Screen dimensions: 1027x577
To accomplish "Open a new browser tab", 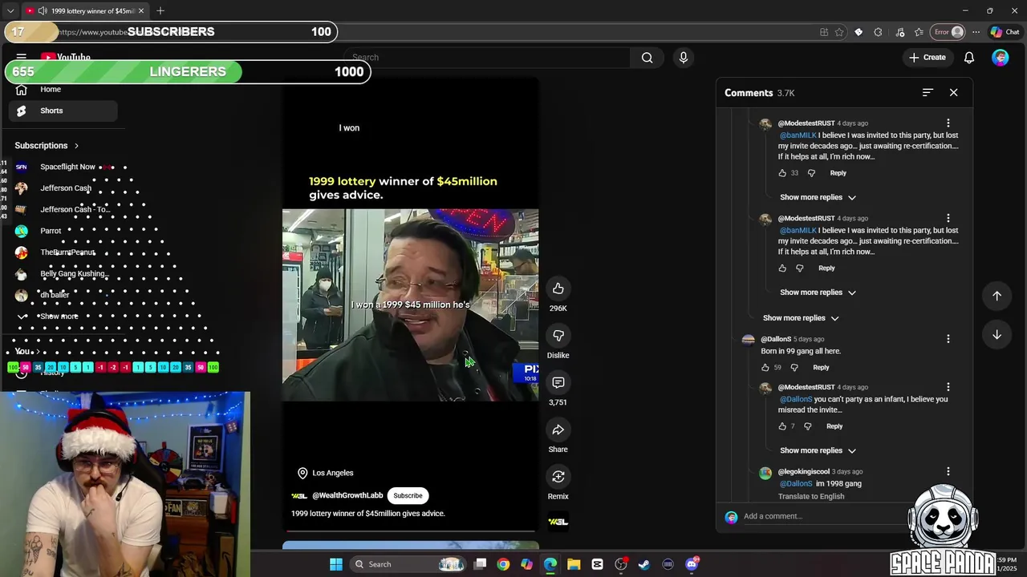I will (160, 11).
